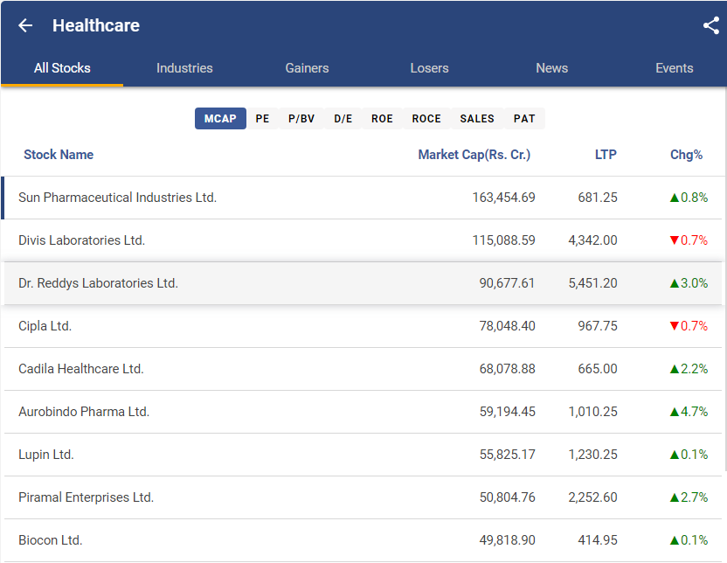727x563 pixels.
Task: Click LTP value 967.75
Action: coord(598,326)
